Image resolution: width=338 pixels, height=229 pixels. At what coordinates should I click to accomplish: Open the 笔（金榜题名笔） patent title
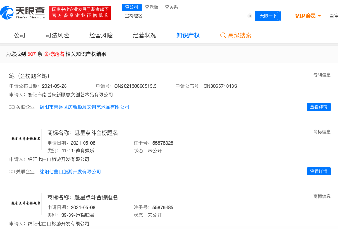[x=29, y=76]
